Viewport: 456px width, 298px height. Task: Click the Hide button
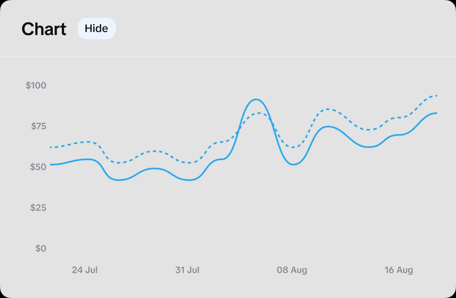click(x=97, y=29)
